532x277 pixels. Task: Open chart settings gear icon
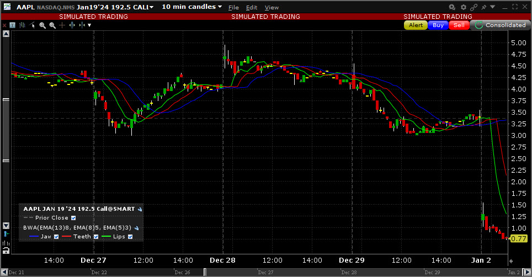[x=464, y=7]
